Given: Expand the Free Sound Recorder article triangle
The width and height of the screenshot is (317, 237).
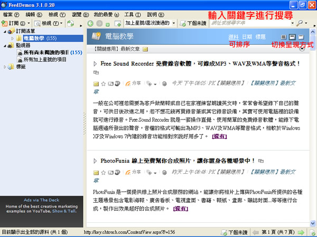Looking at the screenshot, I should coord(95,64).
